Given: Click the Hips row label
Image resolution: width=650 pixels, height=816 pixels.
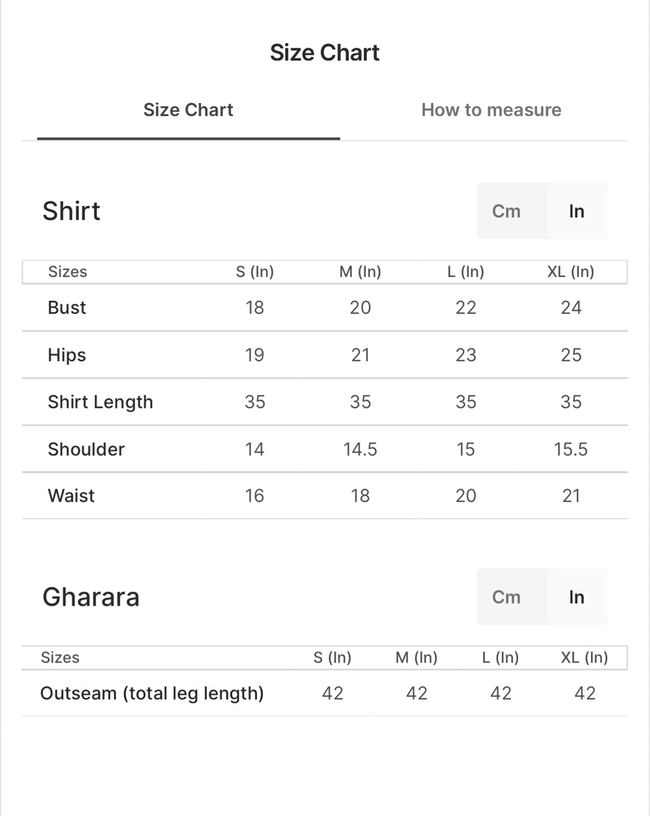Looking at the screenshot, I should 67,355.
